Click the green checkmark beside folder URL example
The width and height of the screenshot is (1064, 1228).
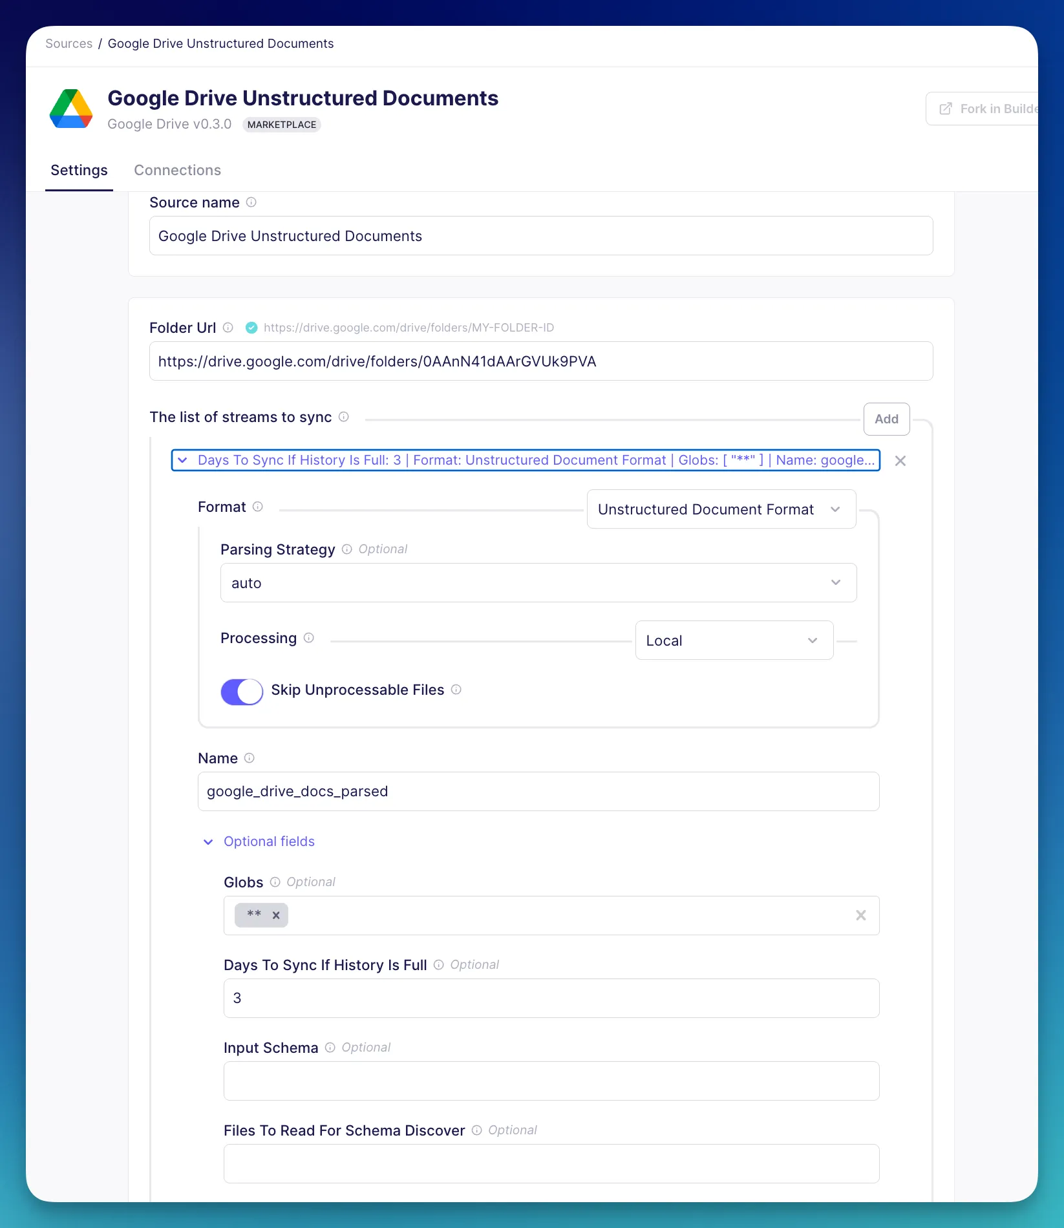click(x=251, y=328)
